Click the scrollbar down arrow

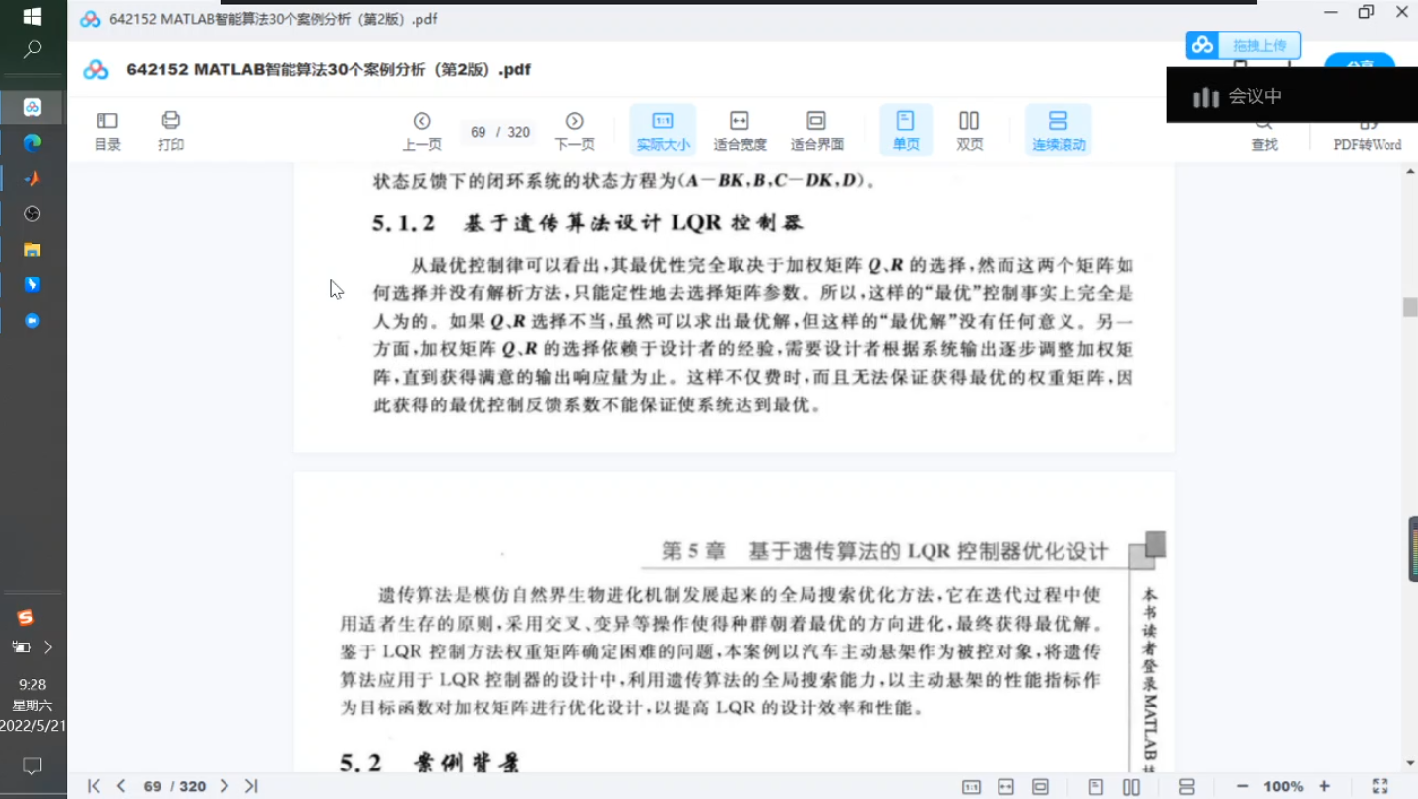tap(1410, 763)
